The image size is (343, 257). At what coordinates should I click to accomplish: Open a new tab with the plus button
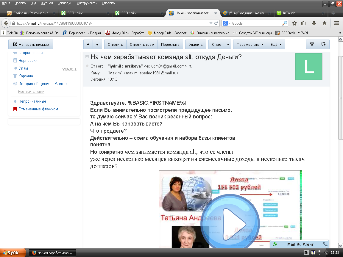tap(333, 13)
